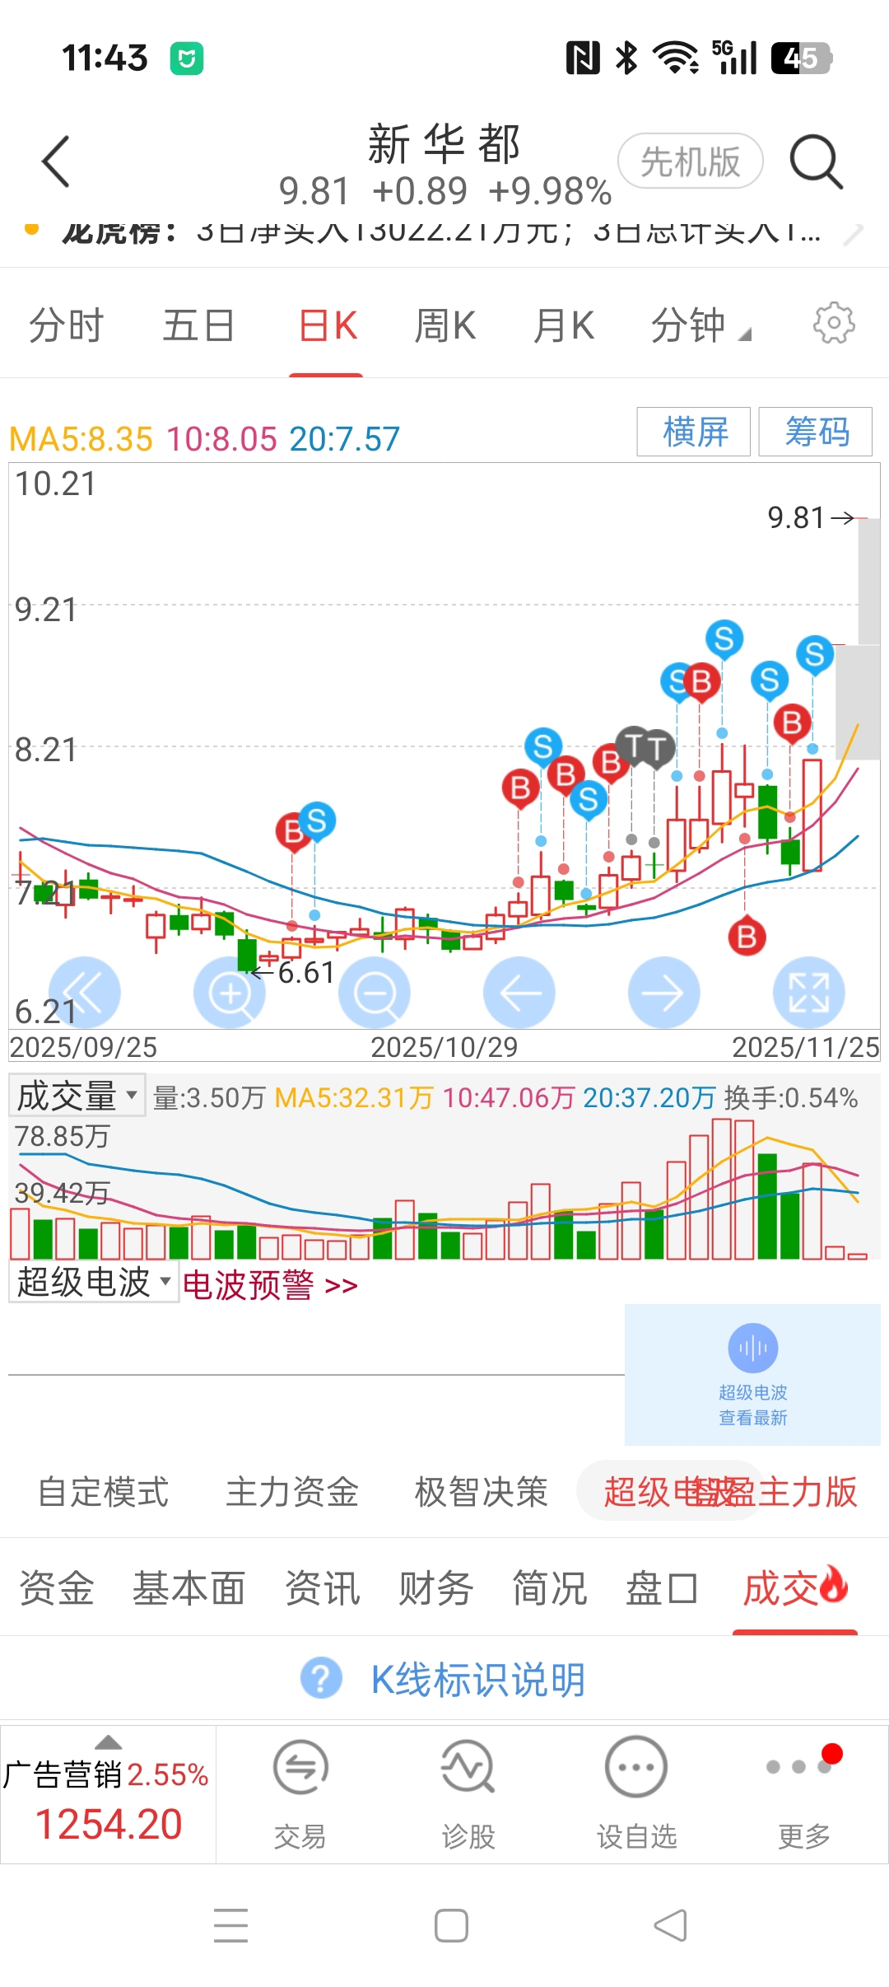This screenshot has width=889, height=1987.
Task: Open the K线标识说明 link
Action: tap(477, 1679)
